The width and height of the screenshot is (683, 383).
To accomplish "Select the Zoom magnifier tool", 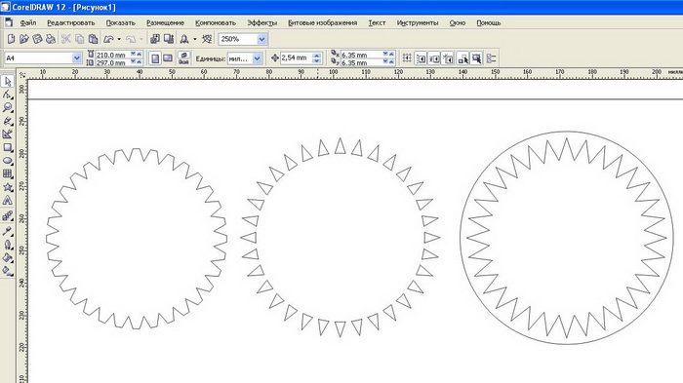I will (x=8, y=107).
